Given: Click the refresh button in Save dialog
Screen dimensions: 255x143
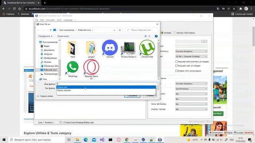Looking at the screenshot, I should click(120, 30).
